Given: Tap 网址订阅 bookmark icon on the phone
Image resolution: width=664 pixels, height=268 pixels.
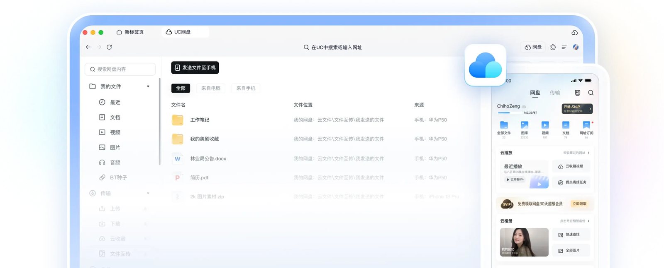Looking at the screenshot, I should pyautogui.click(x=586, y=125).
